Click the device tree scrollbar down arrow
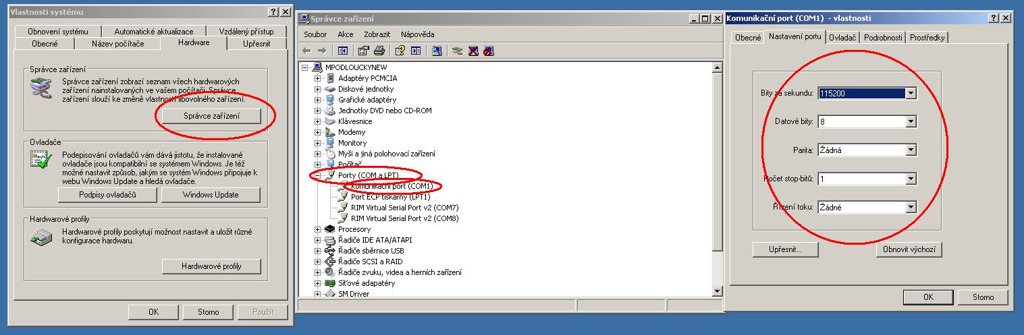Screen dimensions: 1024x335 click(717, 291)
